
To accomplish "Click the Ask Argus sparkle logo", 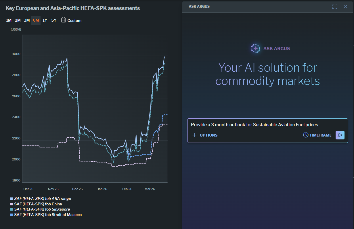I will (x=255, y=48).
